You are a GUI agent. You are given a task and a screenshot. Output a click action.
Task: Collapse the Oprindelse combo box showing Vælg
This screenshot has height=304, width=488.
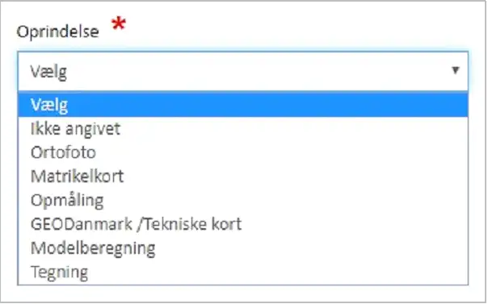(x=242, y=72)
